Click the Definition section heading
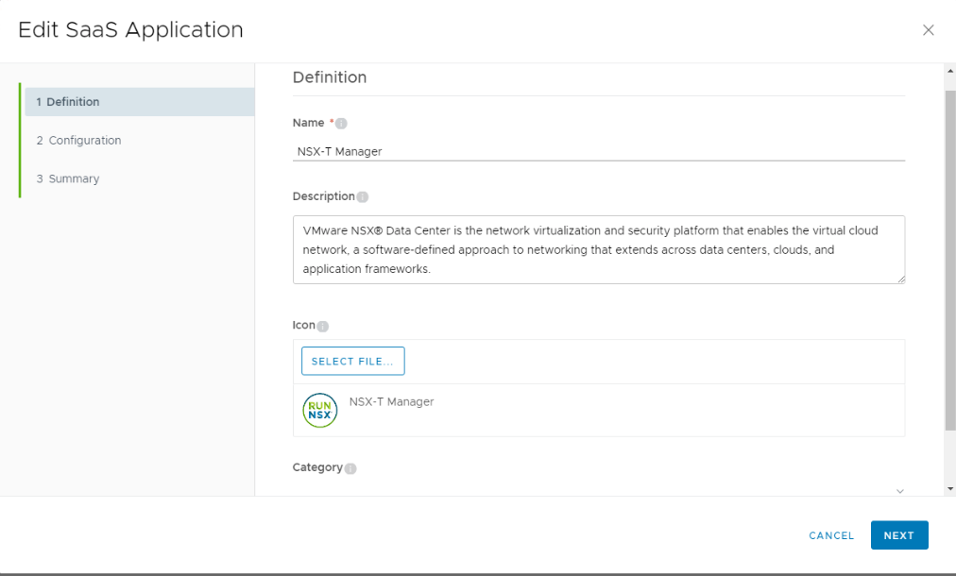The image size is (956, 576). coord(330,77)
